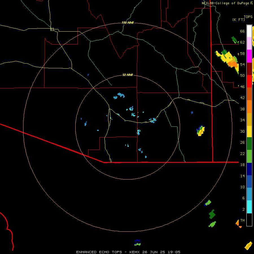This screenshot has width=254, height=254.
Task: Click the white swatch in the tops legend
Action: pyautogui.click(x=249, y=31)
